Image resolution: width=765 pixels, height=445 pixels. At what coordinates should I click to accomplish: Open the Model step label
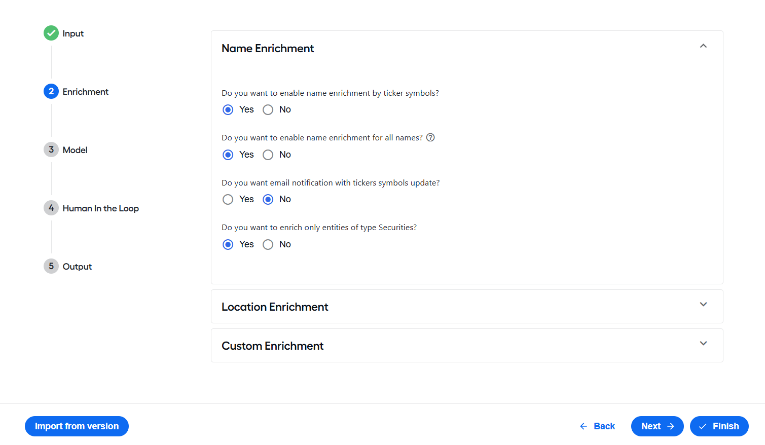[75, 150]
